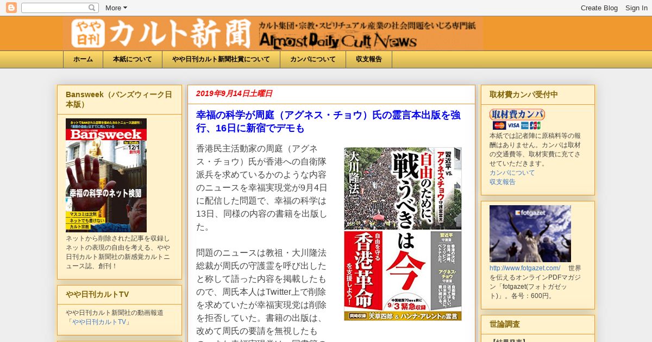The width and height of the screenshot is (652, 342).
Task: Click the Sign In link
Action: tap(636, 8)
